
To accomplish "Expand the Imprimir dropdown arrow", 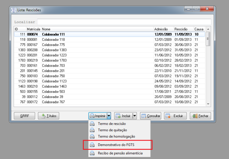I will point(109,116).
